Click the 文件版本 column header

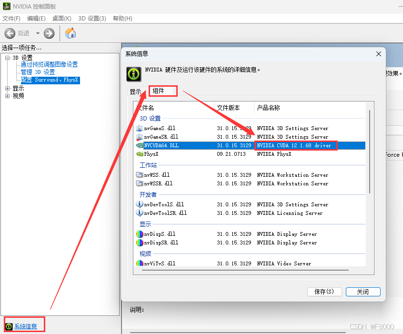[234, 108]
